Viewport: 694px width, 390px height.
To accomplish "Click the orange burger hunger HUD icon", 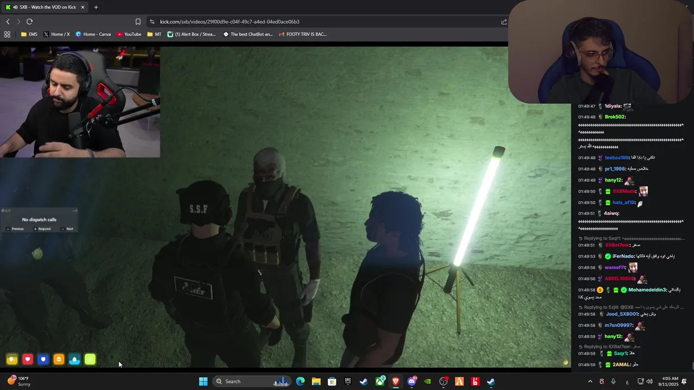I will 59,359.
